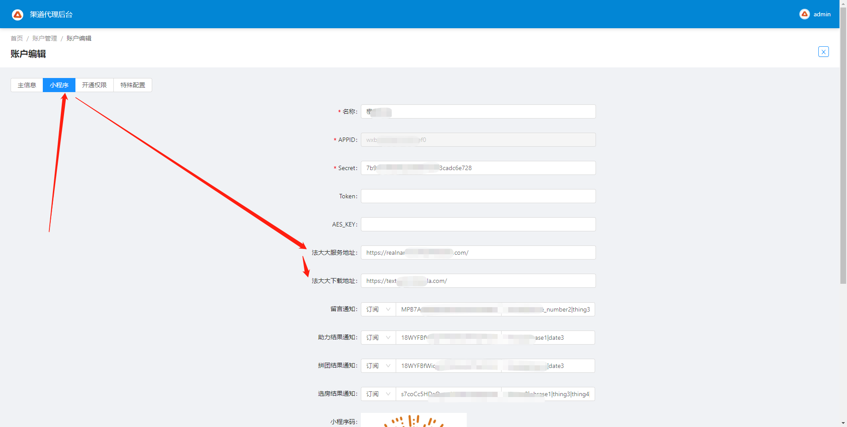Open 助力结果通知 订阅 dropdown
This screenshot has width=847, height=427.
coord(379,338)
